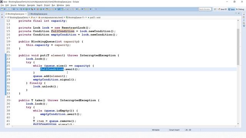Viewport: 246px width, 138px height.
Task: Click the vertical scrollbar thumb of editor
Action: click(238, 47)
